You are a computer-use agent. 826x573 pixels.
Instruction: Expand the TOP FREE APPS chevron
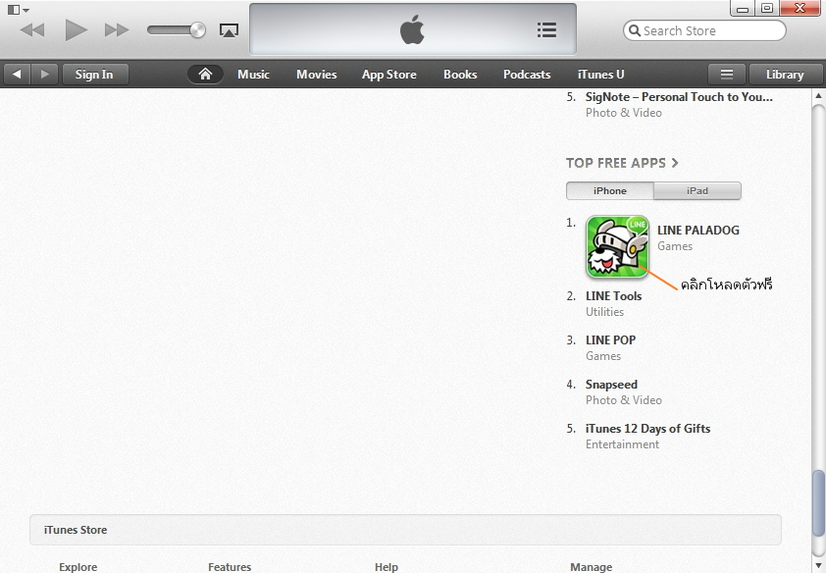point(675,163)
